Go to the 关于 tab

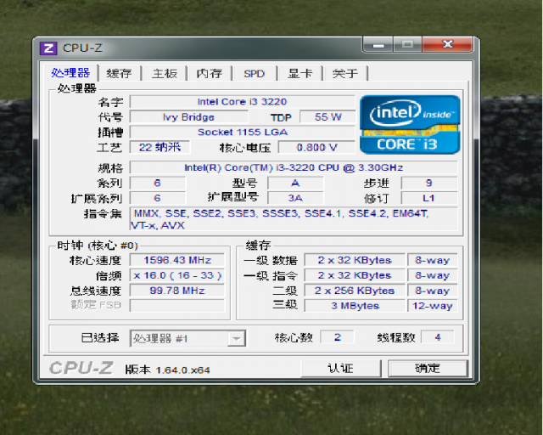coord(344,74)
